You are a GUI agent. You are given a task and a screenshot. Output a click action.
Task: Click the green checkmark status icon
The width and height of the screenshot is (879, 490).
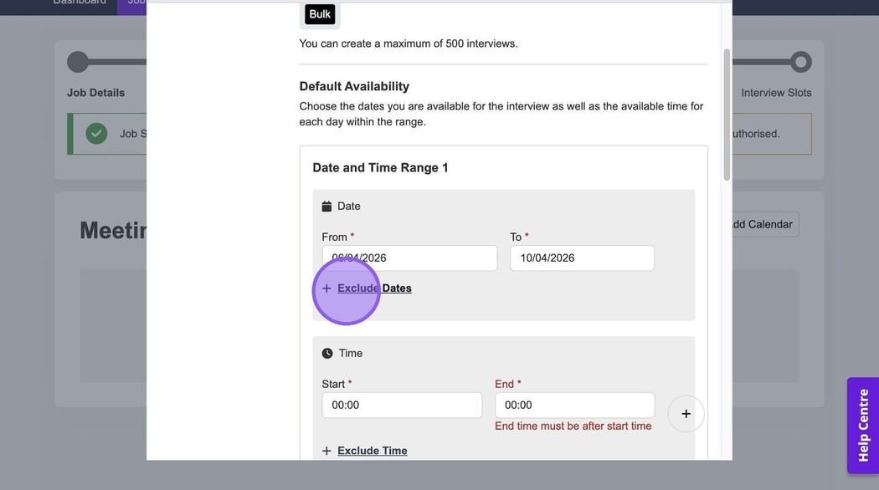pos(97,133)
